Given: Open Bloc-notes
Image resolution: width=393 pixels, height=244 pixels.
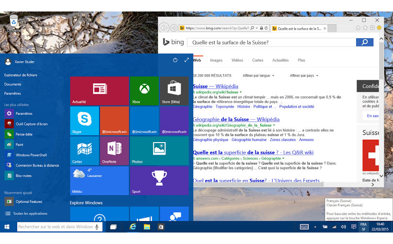Looking at the screenshot, I should click(x=23, y=176).
